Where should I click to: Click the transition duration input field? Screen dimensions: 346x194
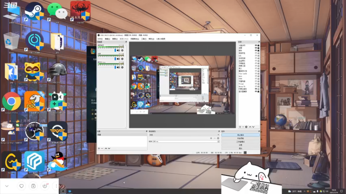pyautogui.click(x=185, y=141)
